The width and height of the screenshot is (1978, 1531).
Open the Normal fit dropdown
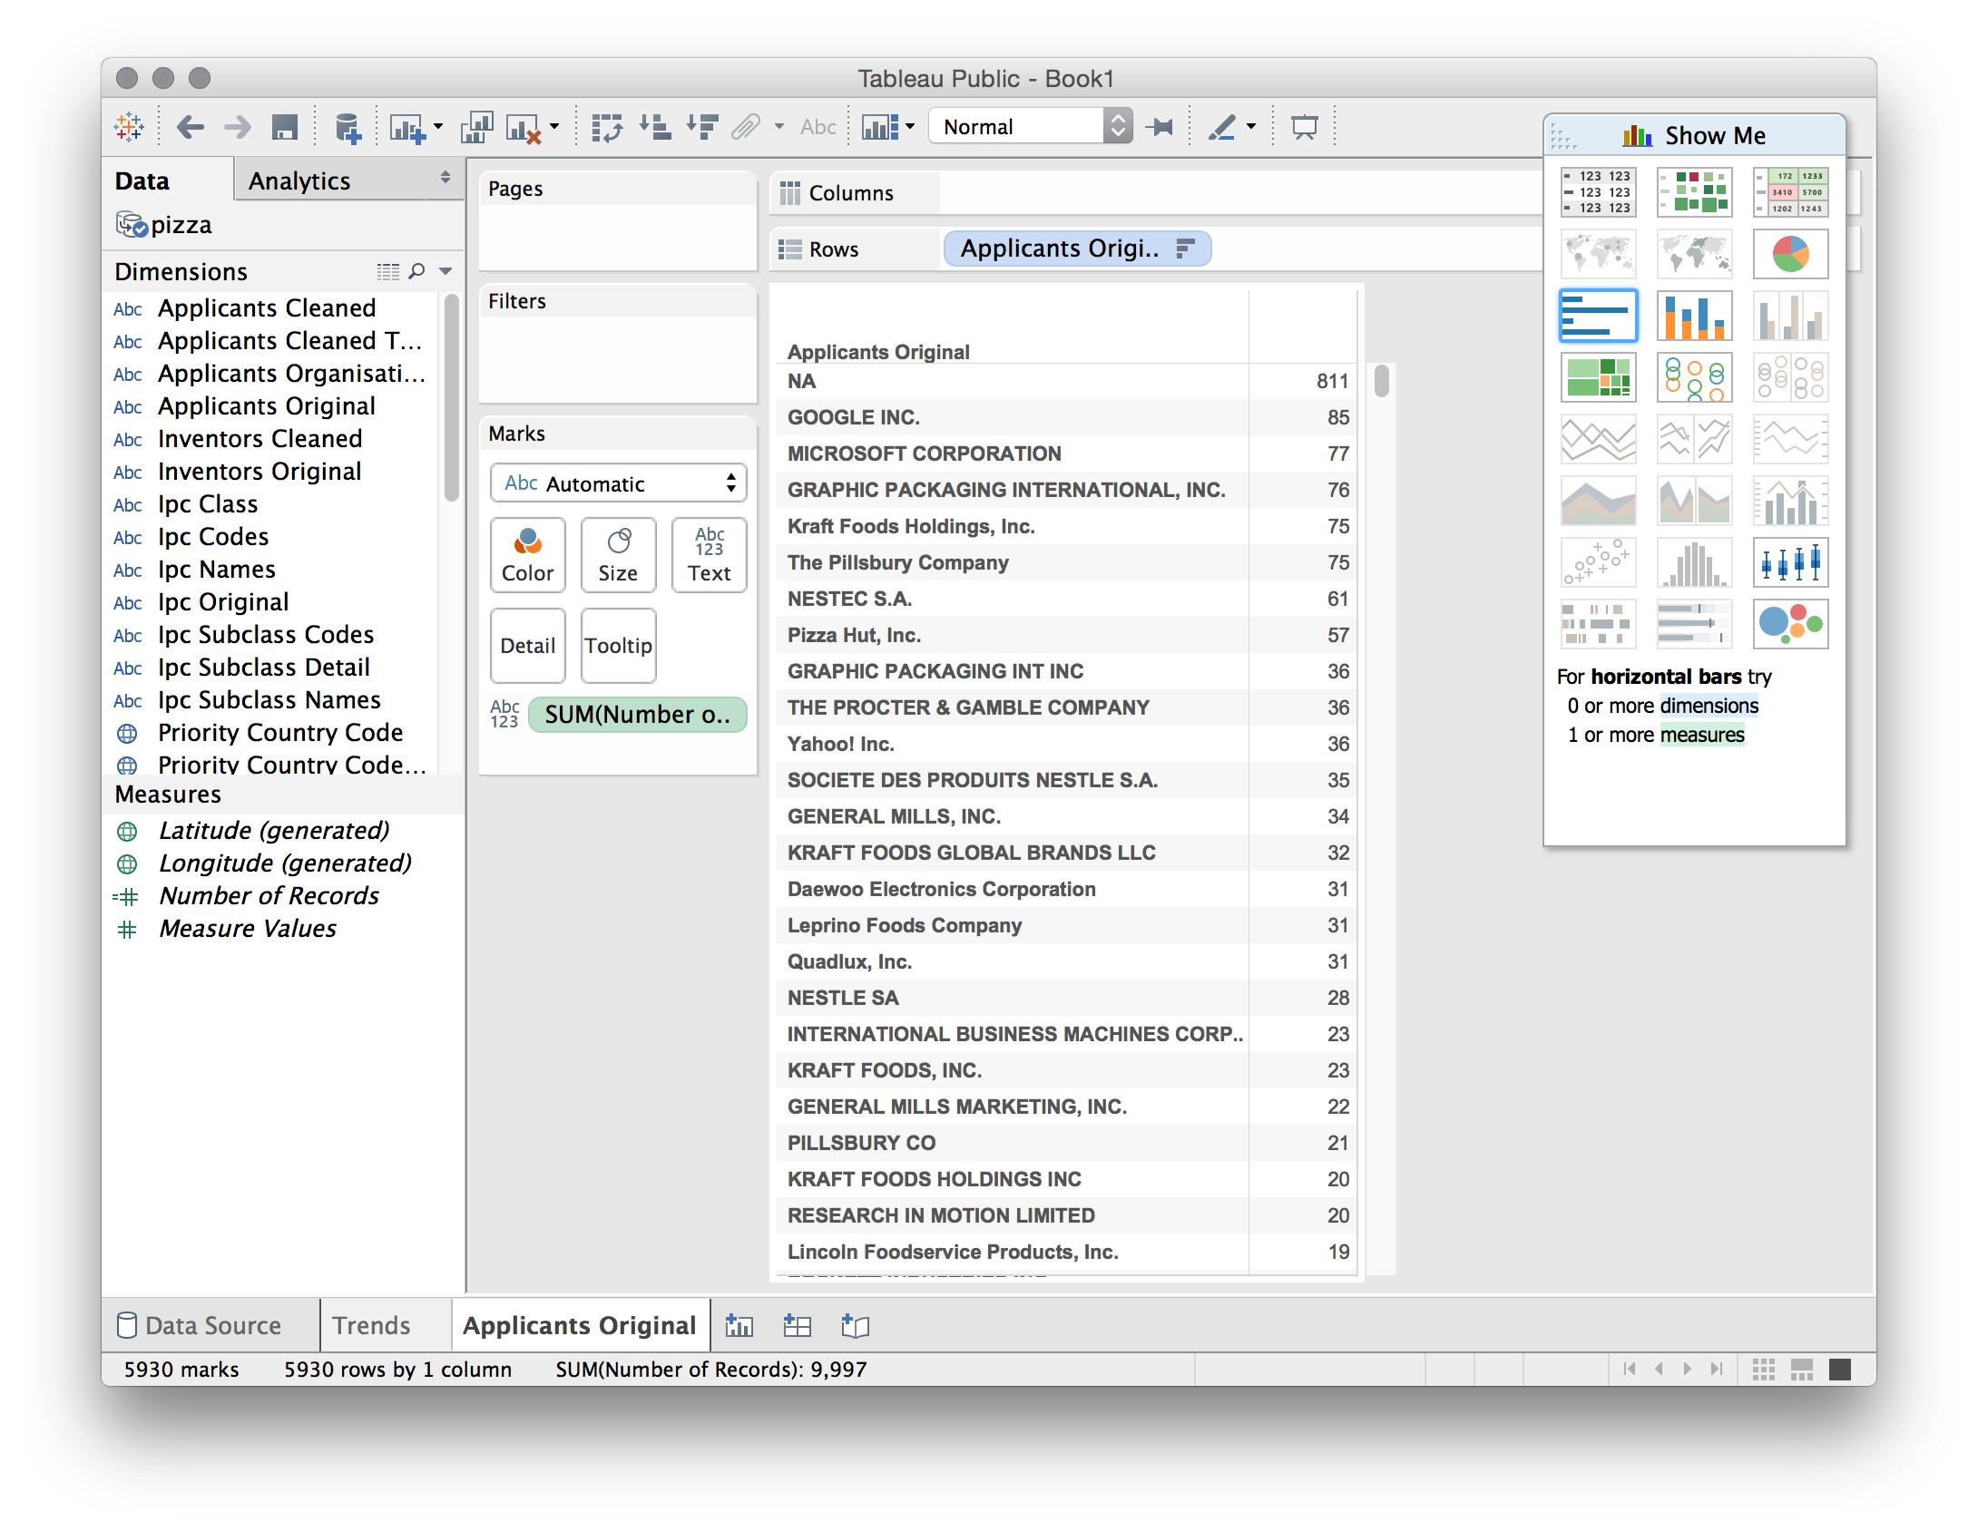pos(1031,126)
